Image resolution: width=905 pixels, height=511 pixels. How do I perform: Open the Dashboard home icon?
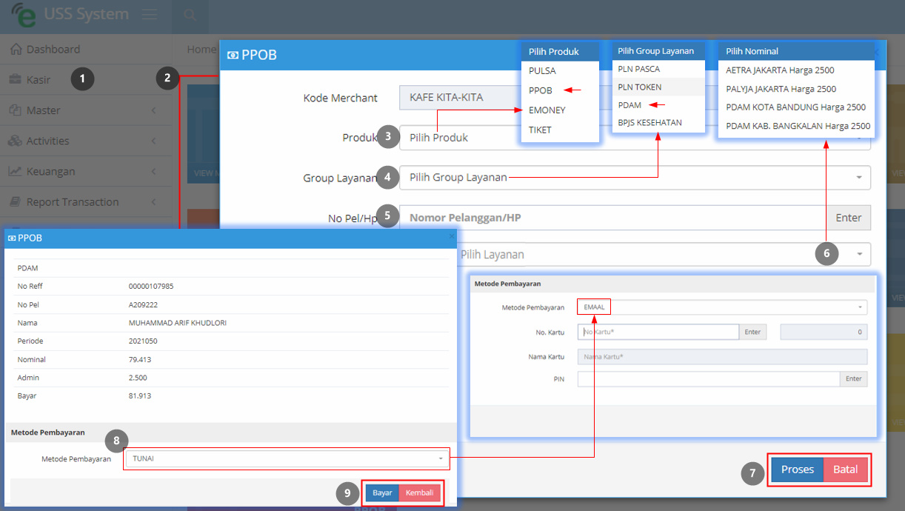16,50
